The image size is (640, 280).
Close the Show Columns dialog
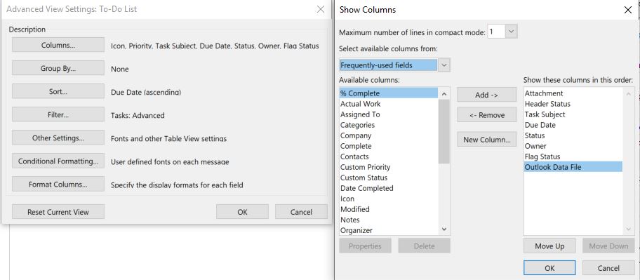(x=628, y=10)
